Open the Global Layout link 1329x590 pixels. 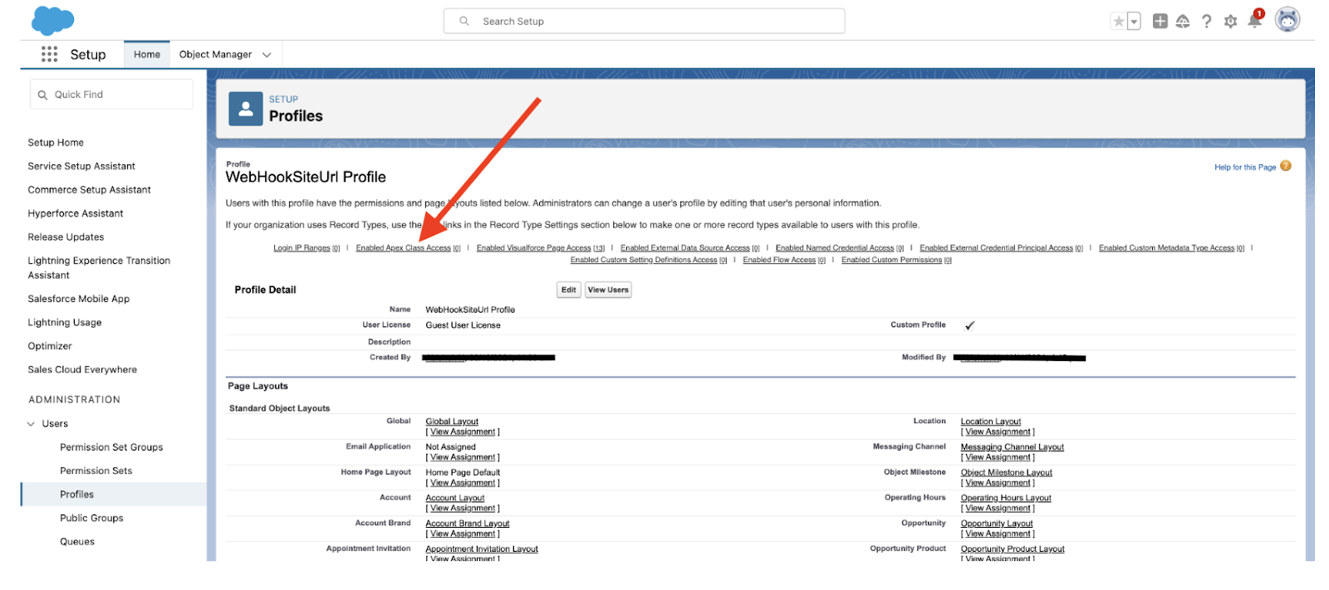[452, 422]
